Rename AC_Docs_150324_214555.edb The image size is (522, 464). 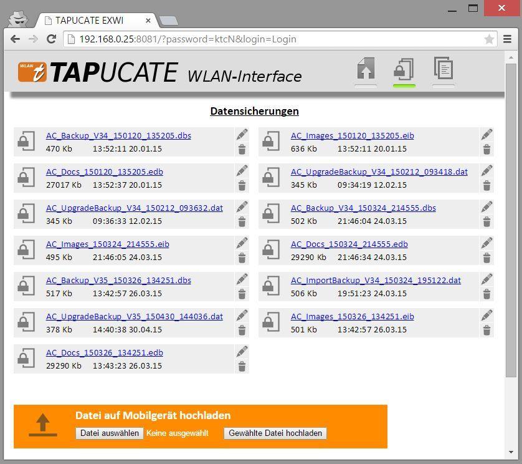(x=486, y=243)
